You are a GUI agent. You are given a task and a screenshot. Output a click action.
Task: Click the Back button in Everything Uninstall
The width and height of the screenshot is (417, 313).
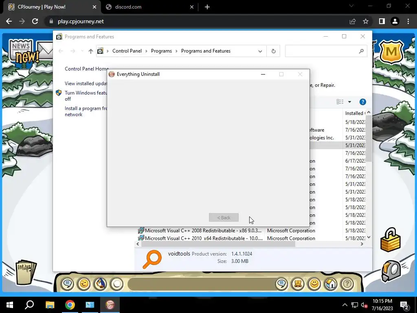point(224,218)
